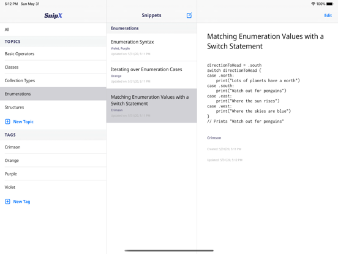Select the Structures topic
This screenshot has height=254, width=338.
pyautogui.click(x=53, y=107)
